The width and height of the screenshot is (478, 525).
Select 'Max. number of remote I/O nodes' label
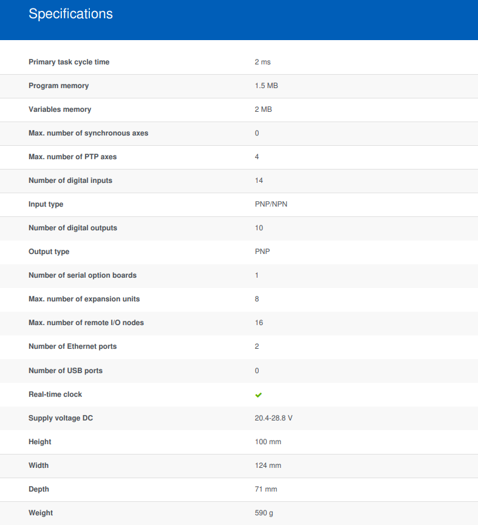[x=86, y=323]
